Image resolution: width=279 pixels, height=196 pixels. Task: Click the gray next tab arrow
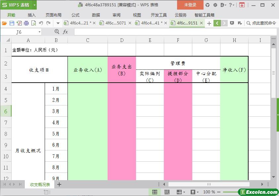[x=224, y=23]
